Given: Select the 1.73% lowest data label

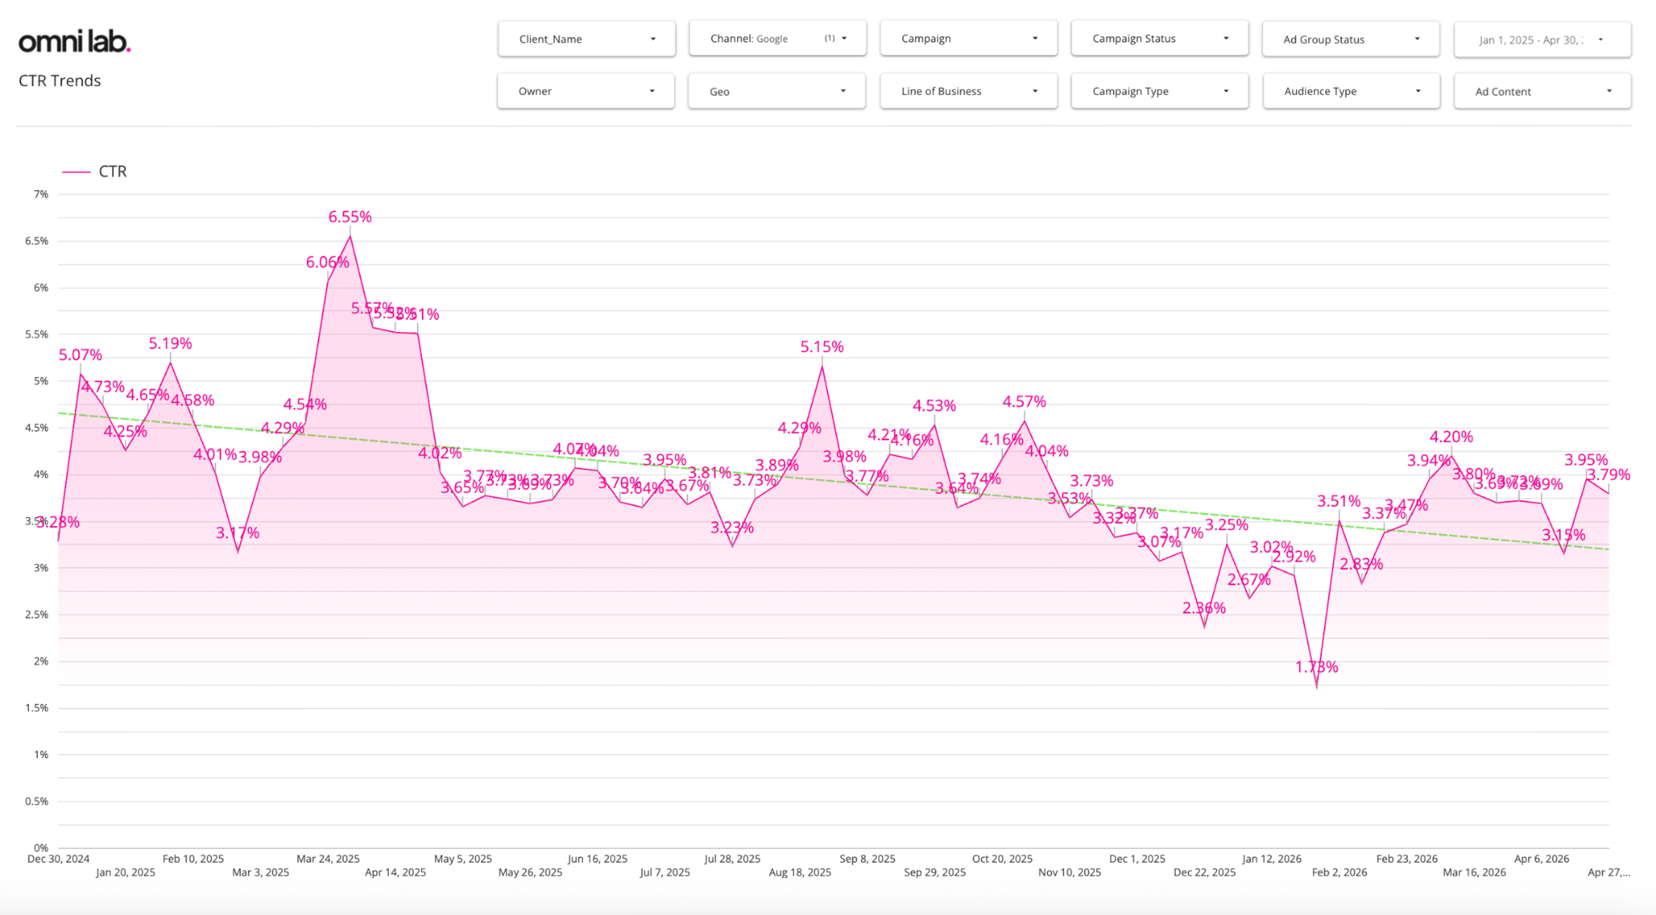Looking at the screenshot, I should (x=1316, y=667).
